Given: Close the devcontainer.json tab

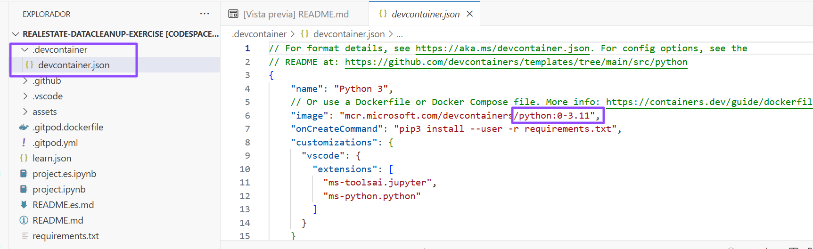Looking at the screenshot, I should [469, 14].
